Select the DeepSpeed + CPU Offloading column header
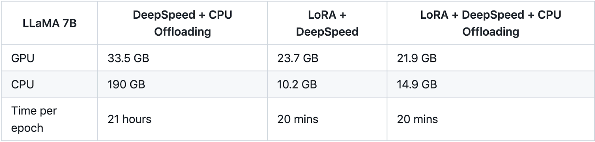595x142 pixels. (182, 23)
